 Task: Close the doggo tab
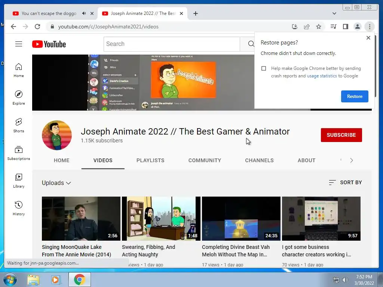[92, 13]
